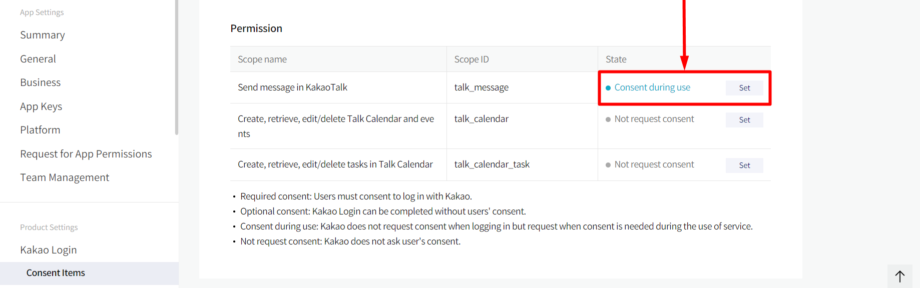Click Set for the talk_calendar_task scope
The height and width of the screenshot is (288, 920).
tap(744, 165)
